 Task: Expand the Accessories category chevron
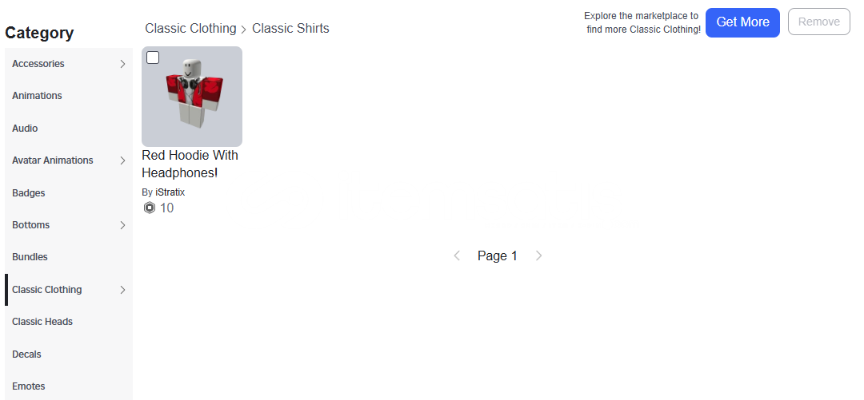tap(122, 64)
